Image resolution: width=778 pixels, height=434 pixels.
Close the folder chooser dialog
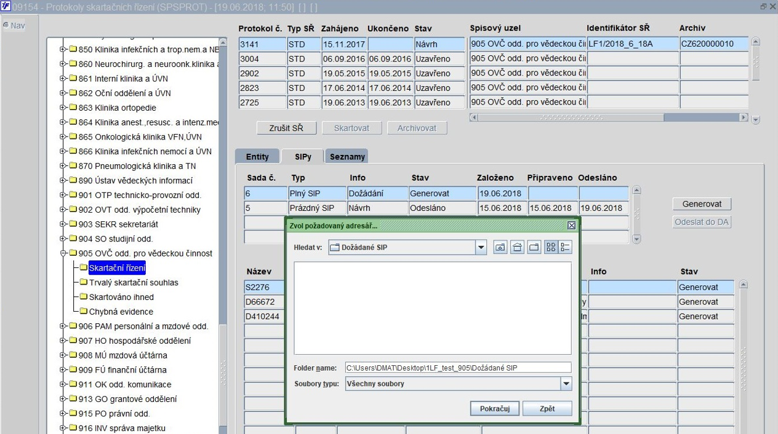[571, 226]
